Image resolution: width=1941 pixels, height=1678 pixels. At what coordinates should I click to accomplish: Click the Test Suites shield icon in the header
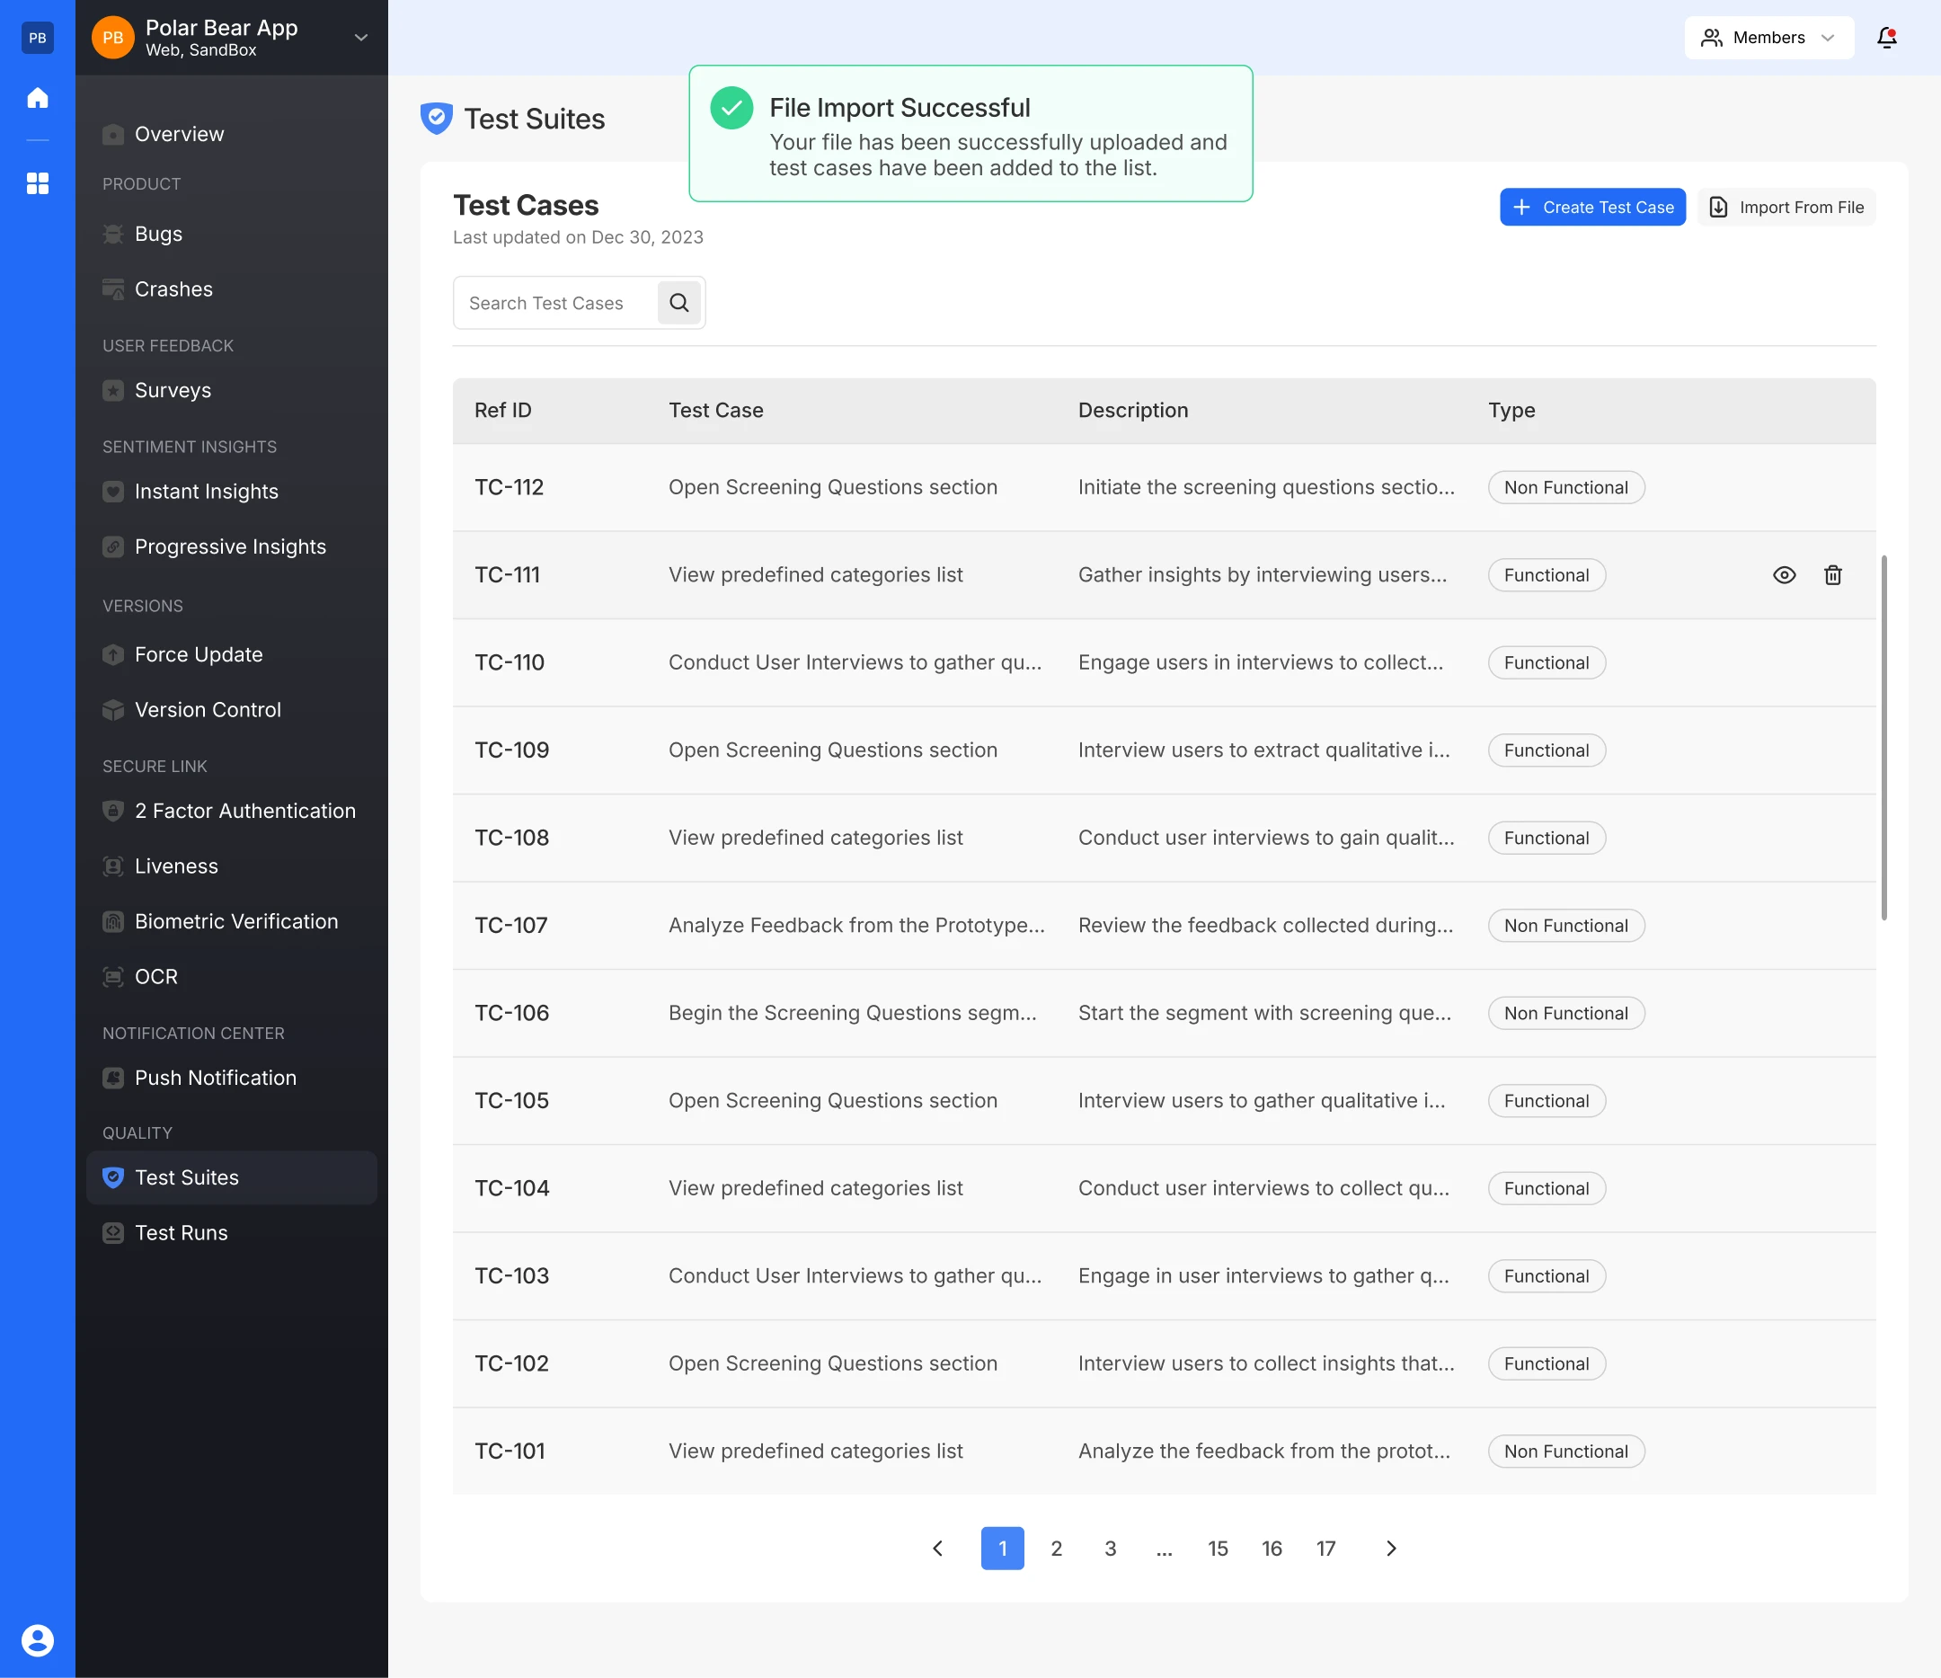pos(437,119)
